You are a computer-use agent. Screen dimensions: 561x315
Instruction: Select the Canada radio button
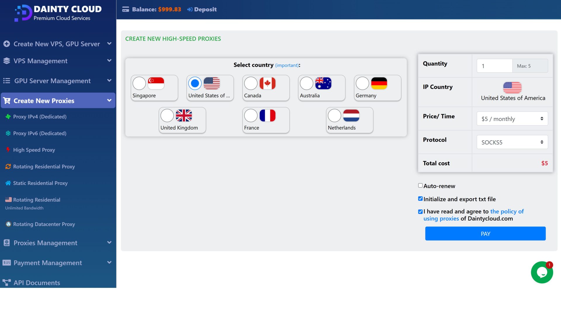251,83
